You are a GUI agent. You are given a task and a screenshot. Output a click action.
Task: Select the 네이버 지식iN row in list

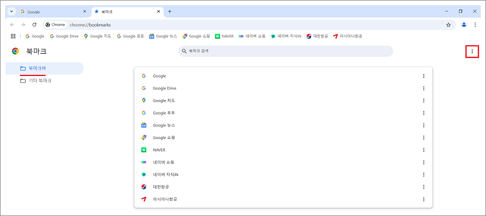pos(283,175)
